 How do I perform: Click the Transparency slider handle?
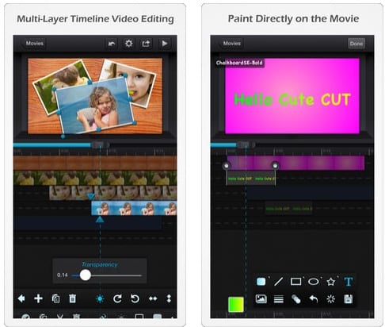pos(86,275)
